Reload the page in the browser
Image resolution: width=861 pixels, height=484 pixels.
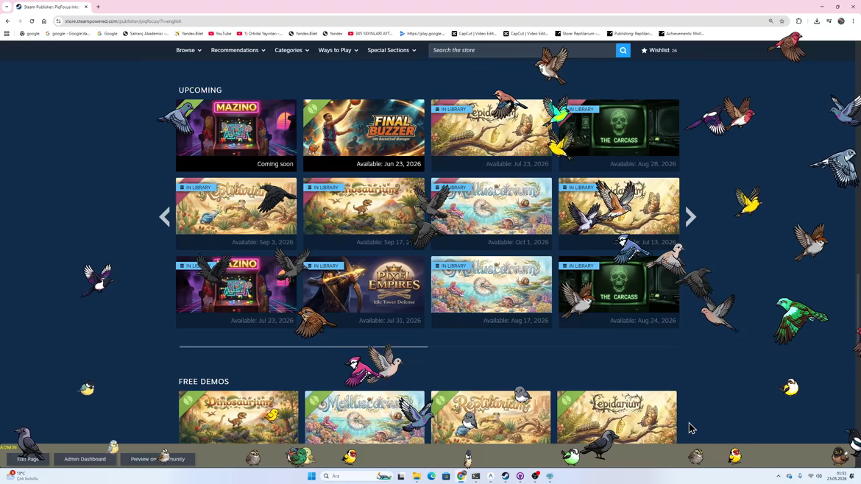[x=32, y=21]
